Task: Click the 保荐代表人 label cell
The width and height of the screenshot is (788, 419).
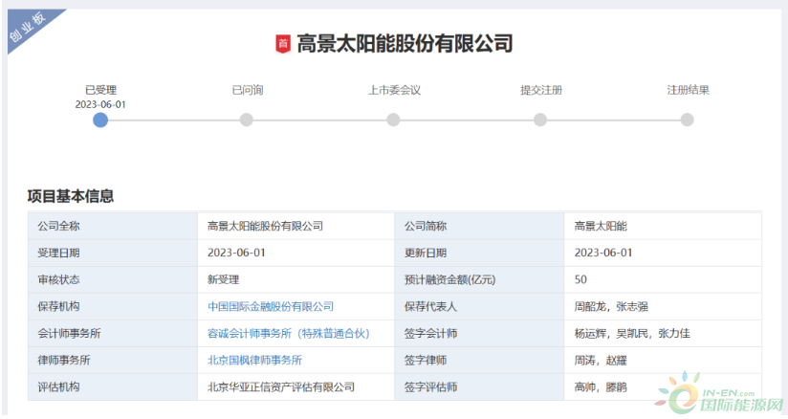Action: tap(479, 306)
